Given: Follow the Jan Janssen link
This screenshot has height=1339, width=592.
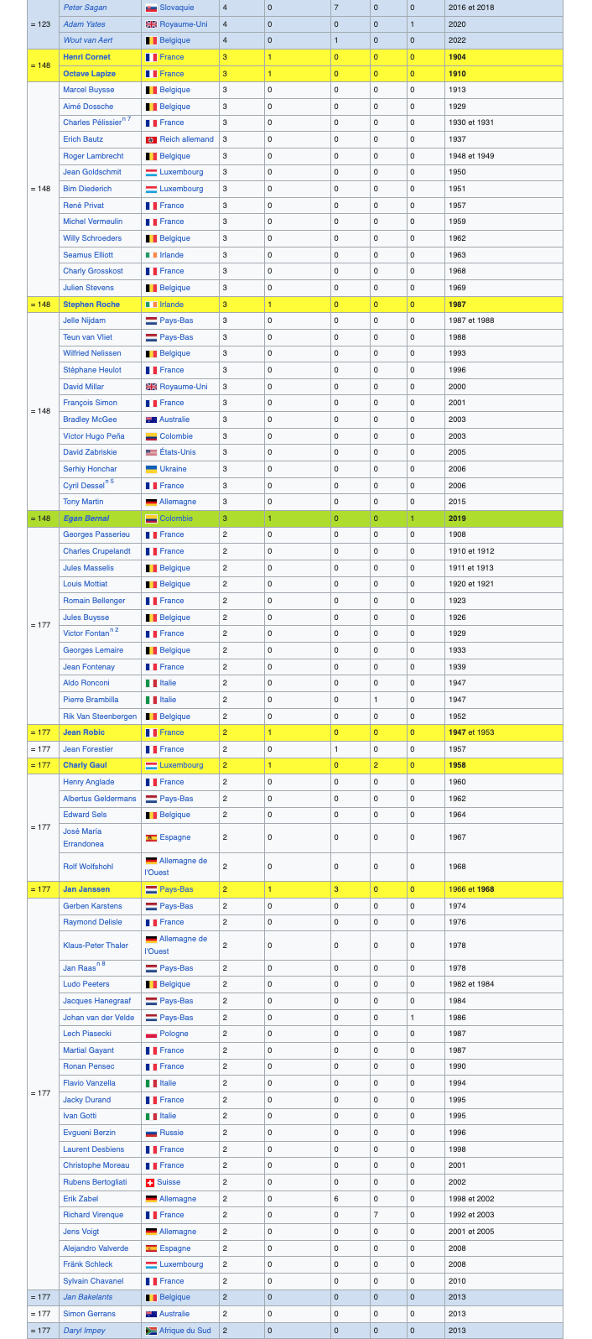Looking at the screenshot, I should tap(86, 889).
